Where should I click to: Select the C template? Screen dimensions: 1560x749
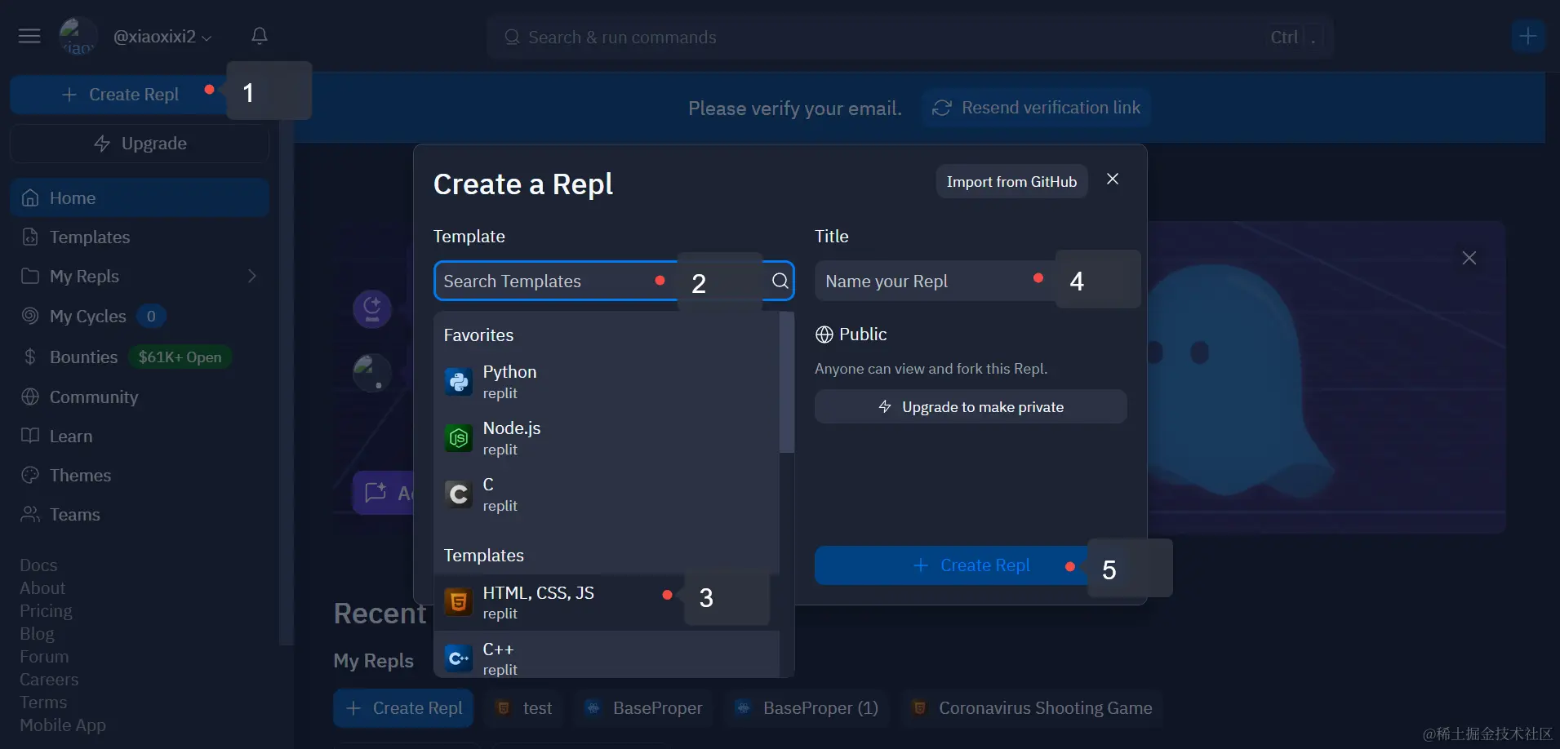coord(607,494)
